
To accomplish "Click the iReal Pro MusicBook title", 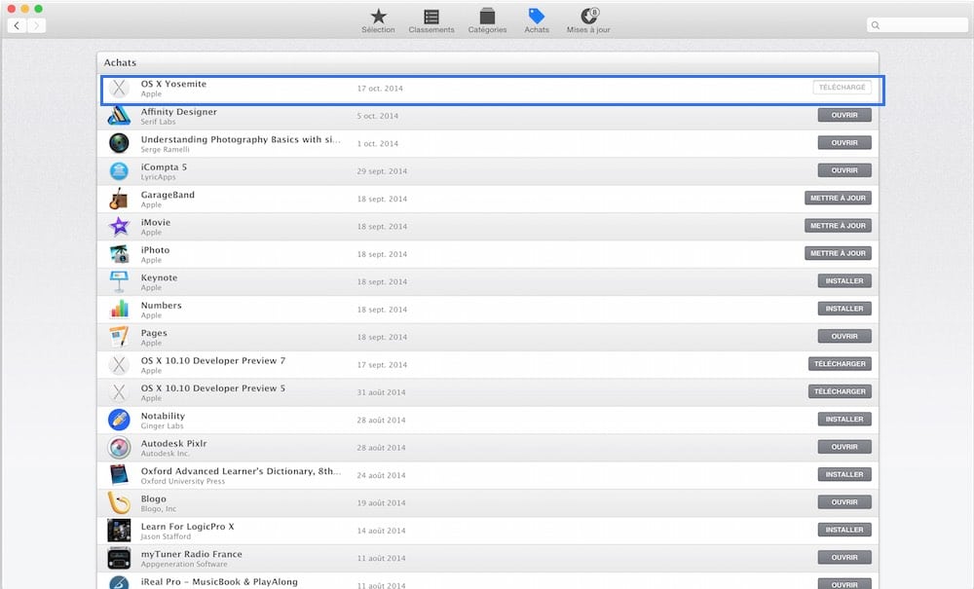I will 219,581.
